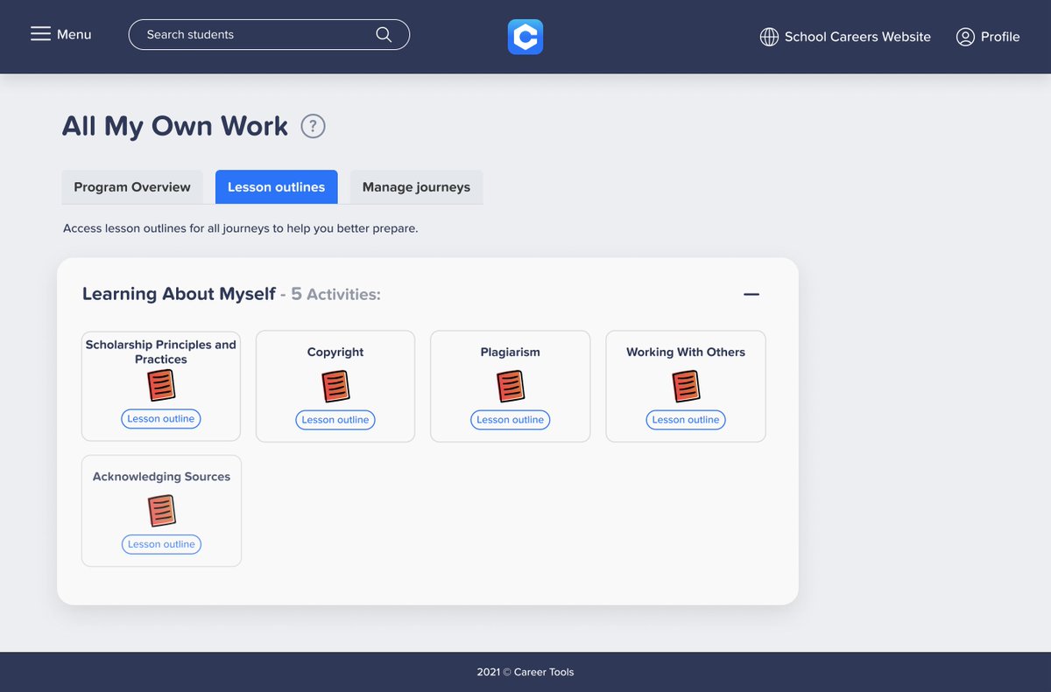The image size is (1051, 692).
Task: Open Lesson outline for Copyright
Action: (335, 420)
